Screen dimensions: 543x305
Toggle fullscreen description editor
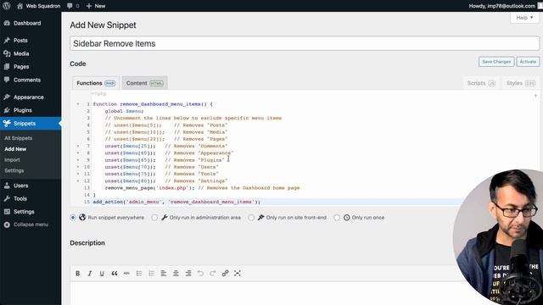click(x=238, y=273)
